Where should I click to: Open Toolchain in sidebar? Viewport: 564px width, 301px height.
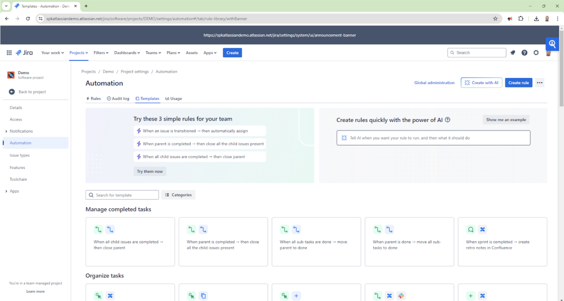(x=19, y=180)
